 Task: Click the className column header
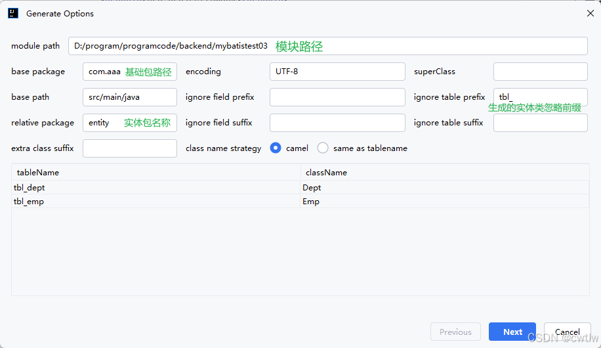click(x=445, y=172)
